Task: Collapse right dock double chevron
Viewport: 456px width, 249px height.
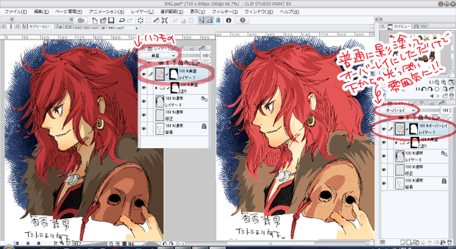Action: pos(378,19)
